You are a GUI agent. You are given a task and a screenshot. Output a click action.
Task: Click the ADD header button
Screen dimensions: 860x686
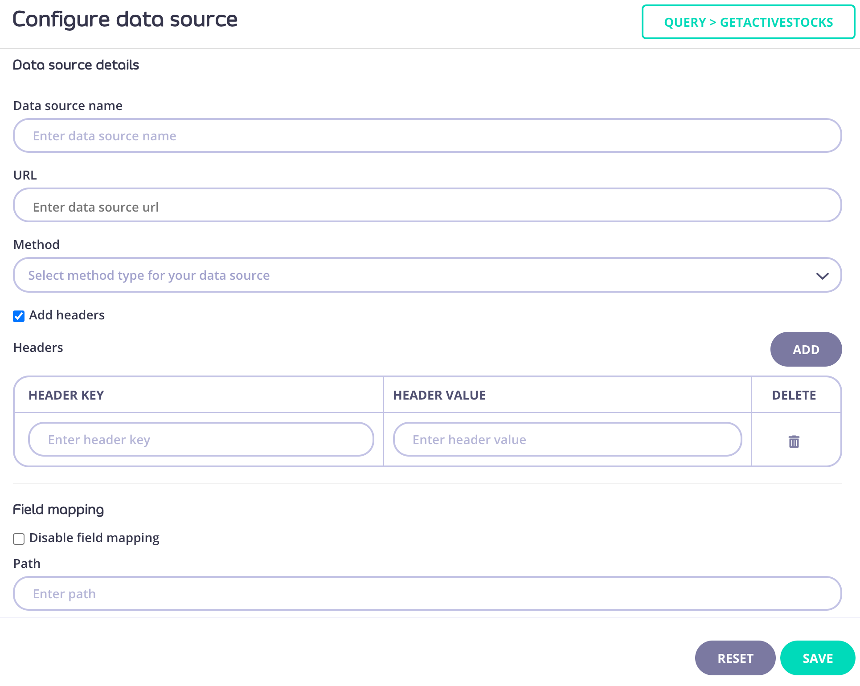[806, 349]
